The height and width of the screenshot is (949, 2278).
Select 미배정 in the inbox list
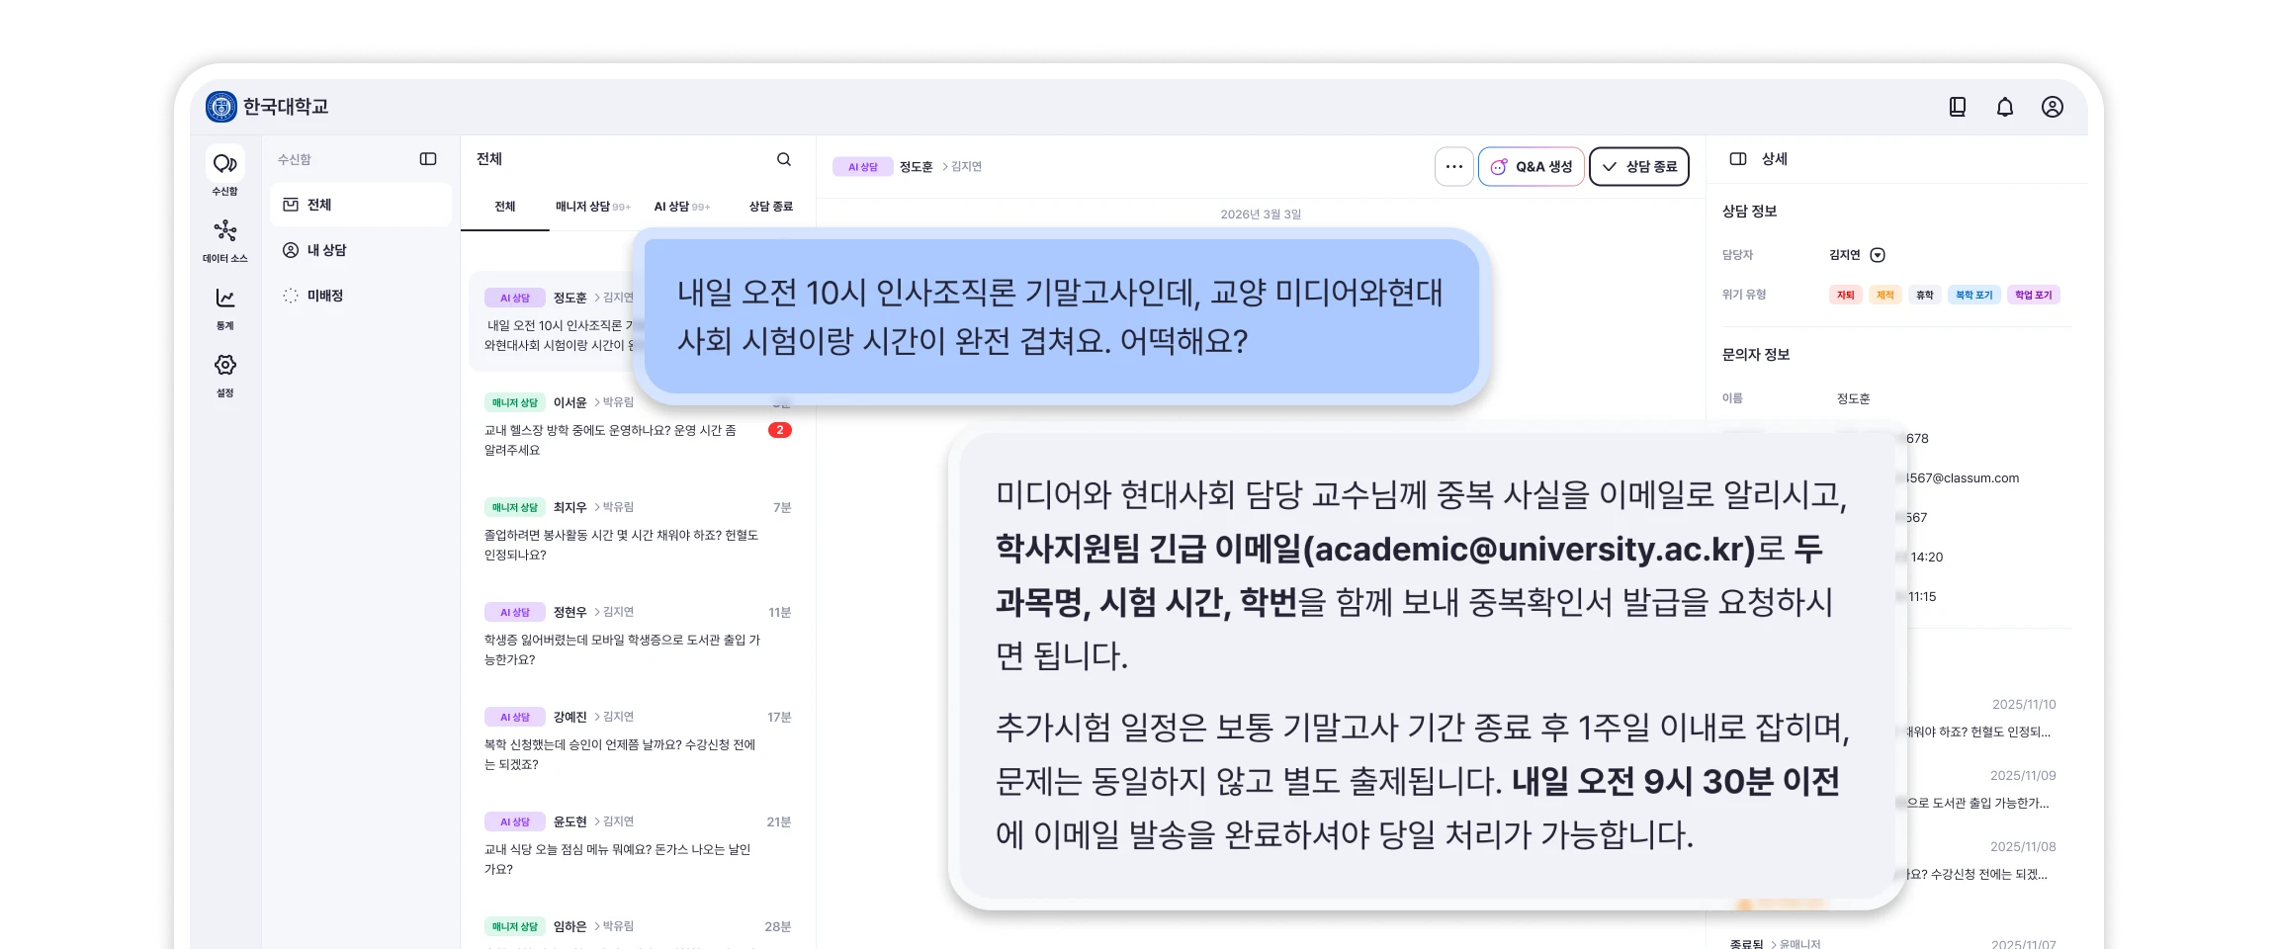(361, 296)
